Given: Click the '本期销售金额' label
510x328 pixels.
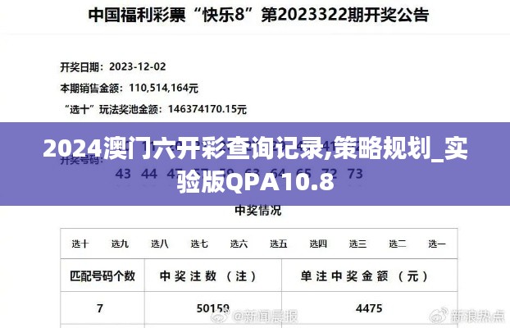Looking at the screenshot, I should pyautogui.click(x=91, y=89).
